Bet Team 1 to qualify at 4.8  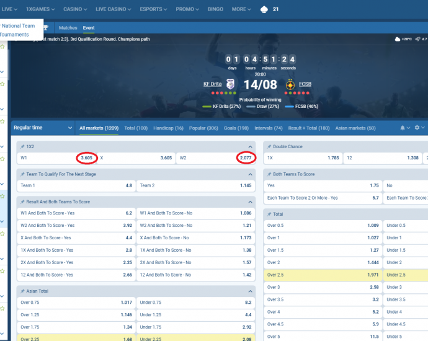click(x=76, y=185)
